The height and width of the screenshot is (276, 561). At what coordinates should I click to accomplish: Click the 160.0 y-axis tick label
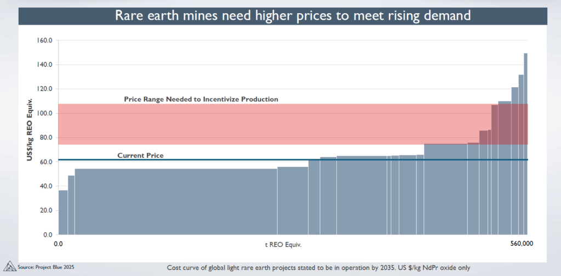point(44,41)
